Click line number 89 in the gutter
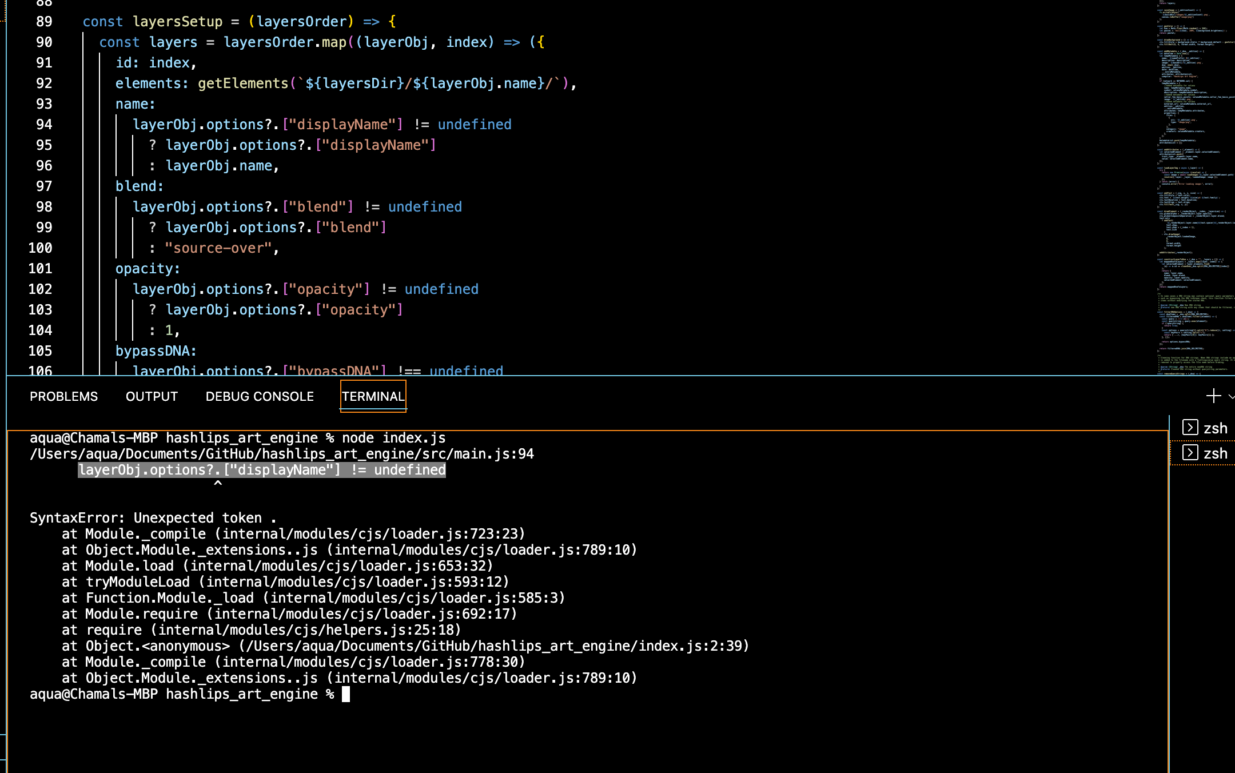 tap(44, 22)
